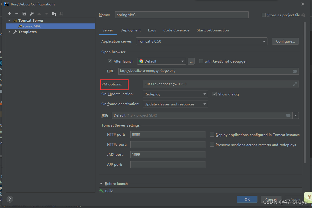
Task: Sort configurations alphabetically icon
Action: pyautogui.click(x=61, y=14)
